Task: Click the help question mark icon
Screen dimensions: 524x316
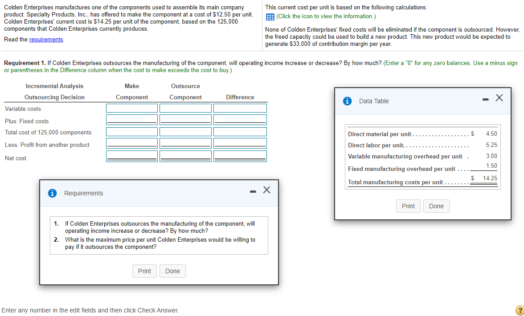Action: point(520,310)
